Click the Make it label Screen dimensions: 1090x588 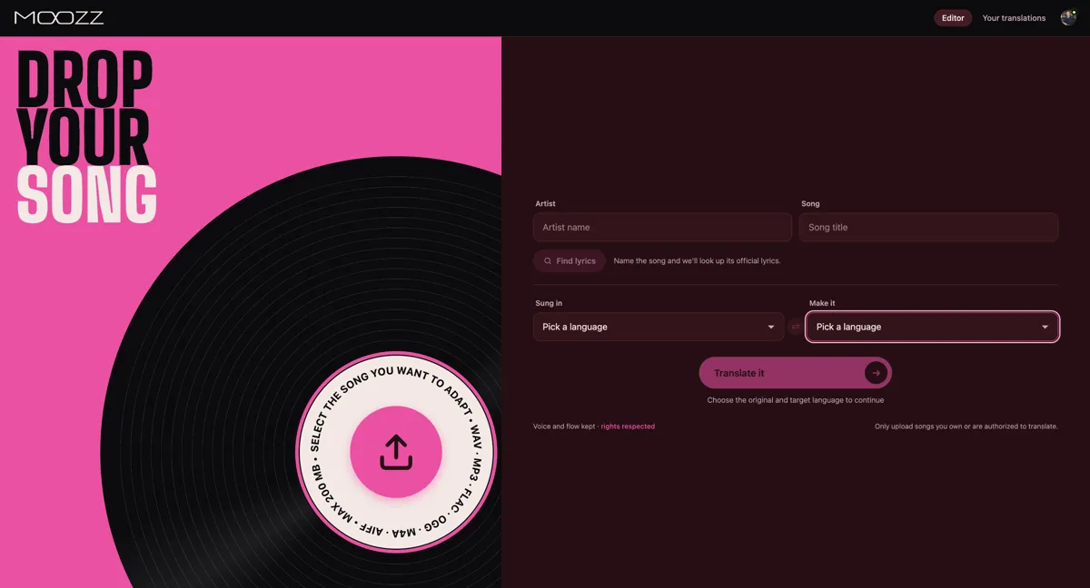point(822,303)
